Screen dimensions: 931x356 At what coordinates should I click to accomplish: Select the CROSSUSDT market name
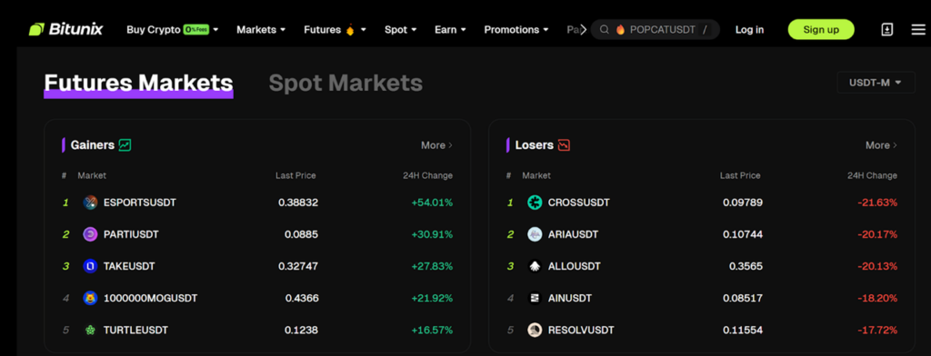coord(579,203)
